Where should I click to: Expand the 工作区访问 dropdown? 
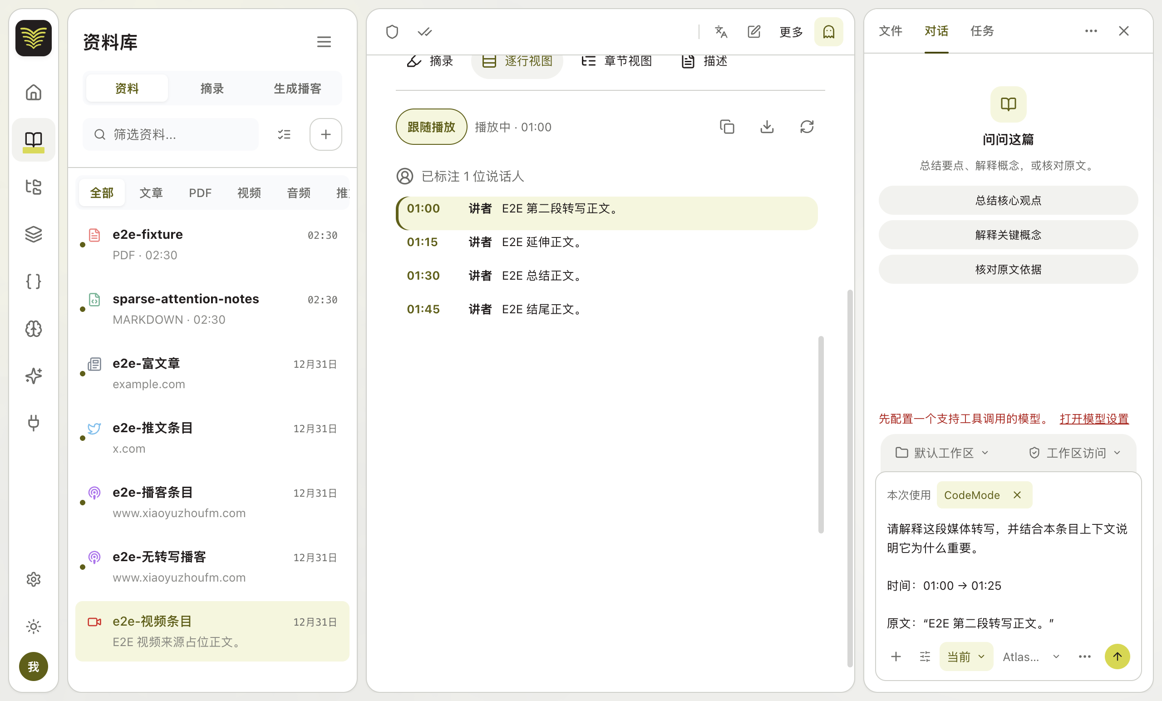click(x=1074, y=453)
